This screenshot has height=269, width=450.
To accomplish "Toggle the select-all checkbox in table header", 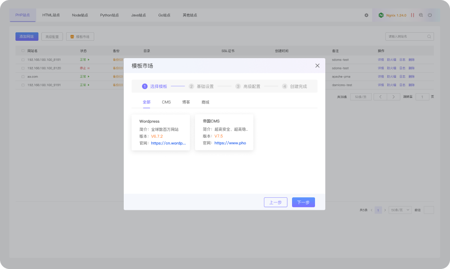I will pyautogui.click(x=23, y=51).
